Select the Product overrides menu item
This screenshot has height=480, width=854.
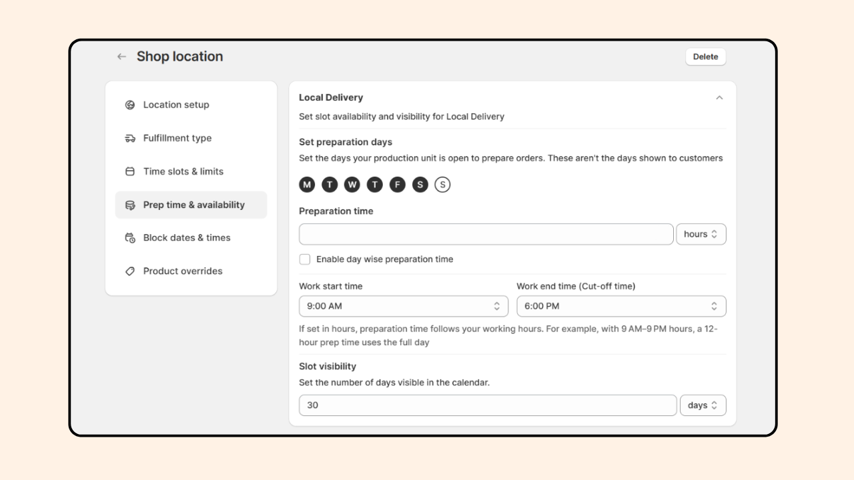(191, 271)
